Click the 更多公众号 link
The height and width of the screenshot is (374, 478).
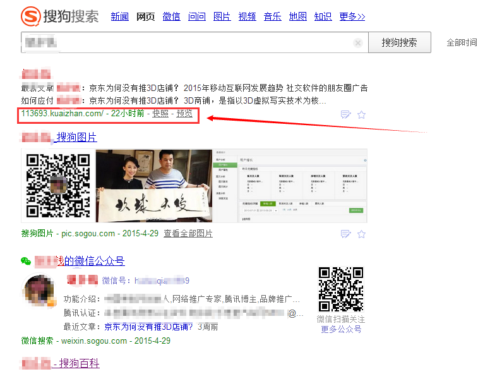tap(341, 329)
